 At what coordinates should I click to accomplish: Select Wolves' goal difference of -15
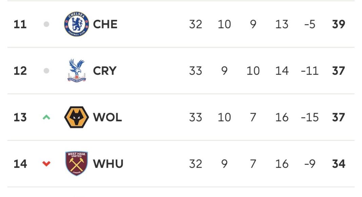point(309,117)
